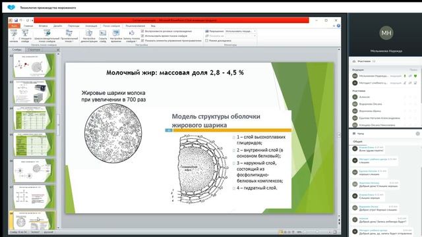This screenshot has height=237, width=422.
Task: Open File (Файл) tab
Action: click(14, 26)
